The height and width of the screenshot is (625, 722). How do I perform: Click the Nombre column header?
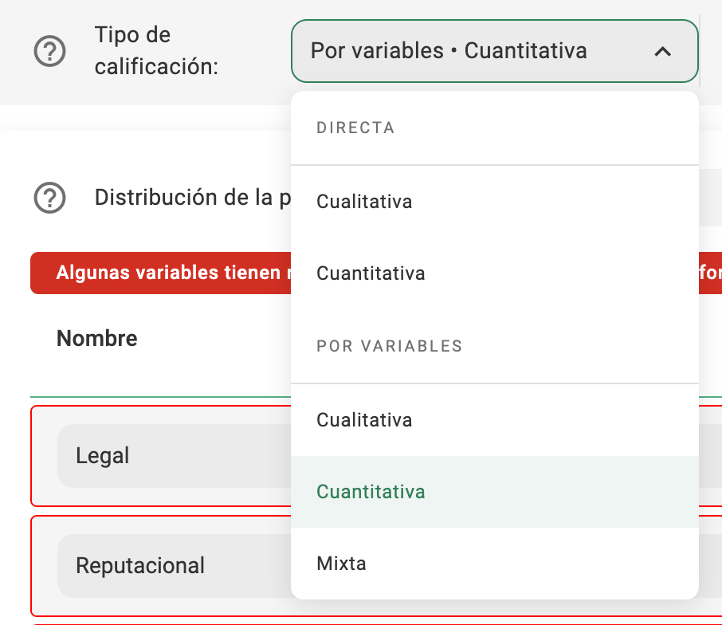[97, 339]
